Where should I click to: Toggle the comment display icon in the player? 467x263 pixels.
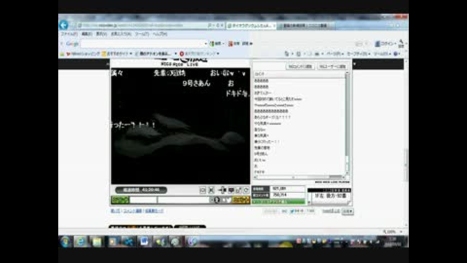click(231, 190)
